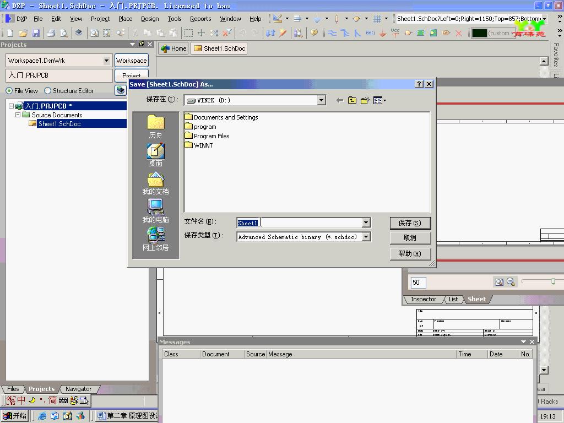
Task: Click the 帮助(H) help button
Action: [x=410, y=253]
